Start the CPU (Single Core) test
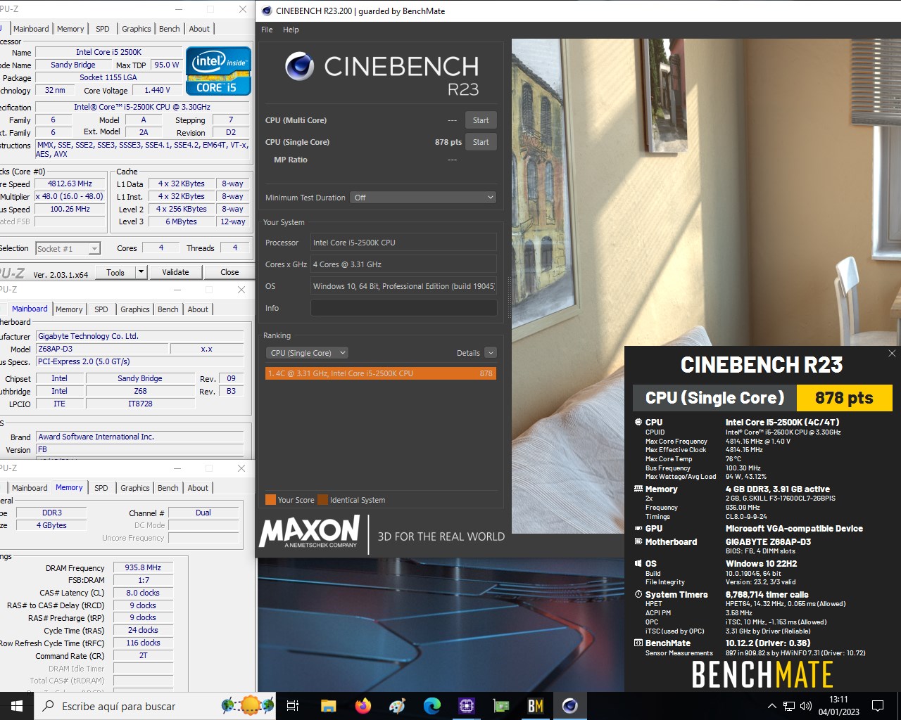Image resolution: width=901 pixels, height=720 pixels. 481,142
